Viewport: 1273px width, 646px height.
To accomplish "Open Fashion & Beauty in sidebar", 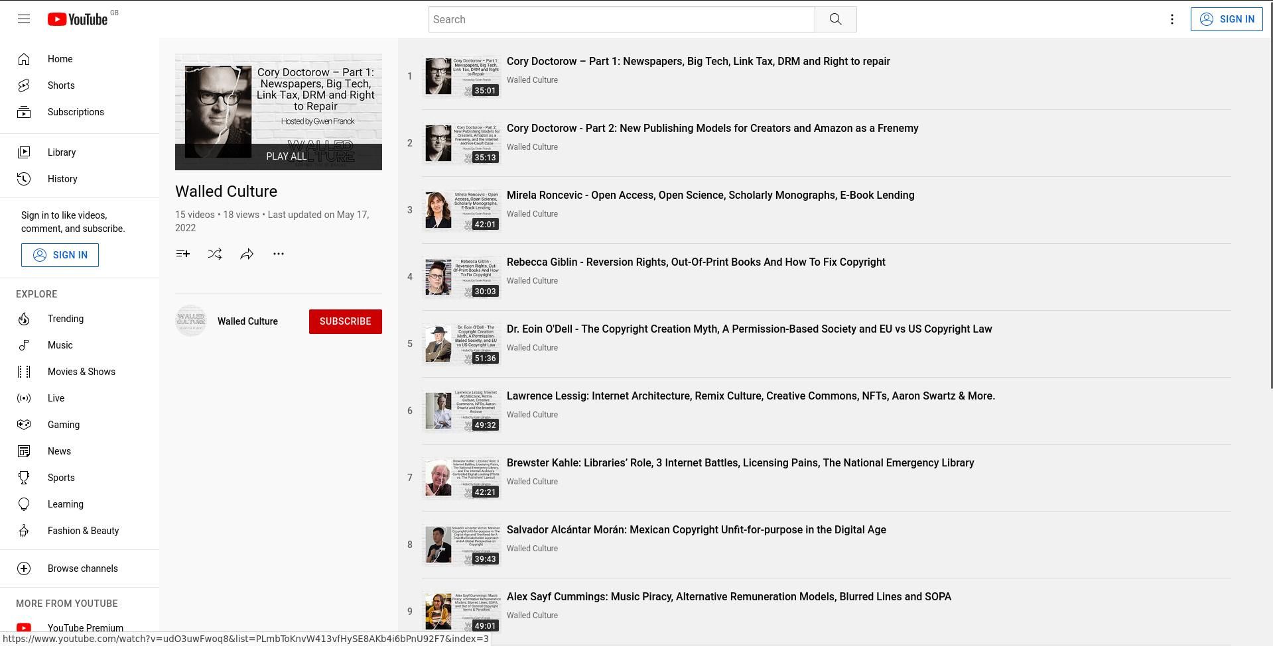I will (80, 531).
